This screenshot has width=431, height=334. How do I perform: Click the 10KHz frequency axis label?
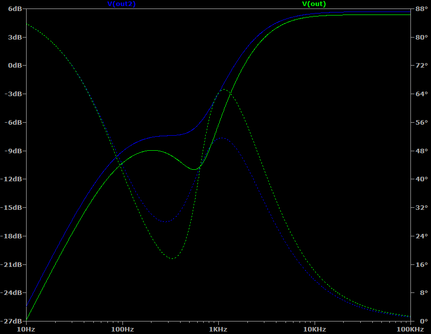315,329
